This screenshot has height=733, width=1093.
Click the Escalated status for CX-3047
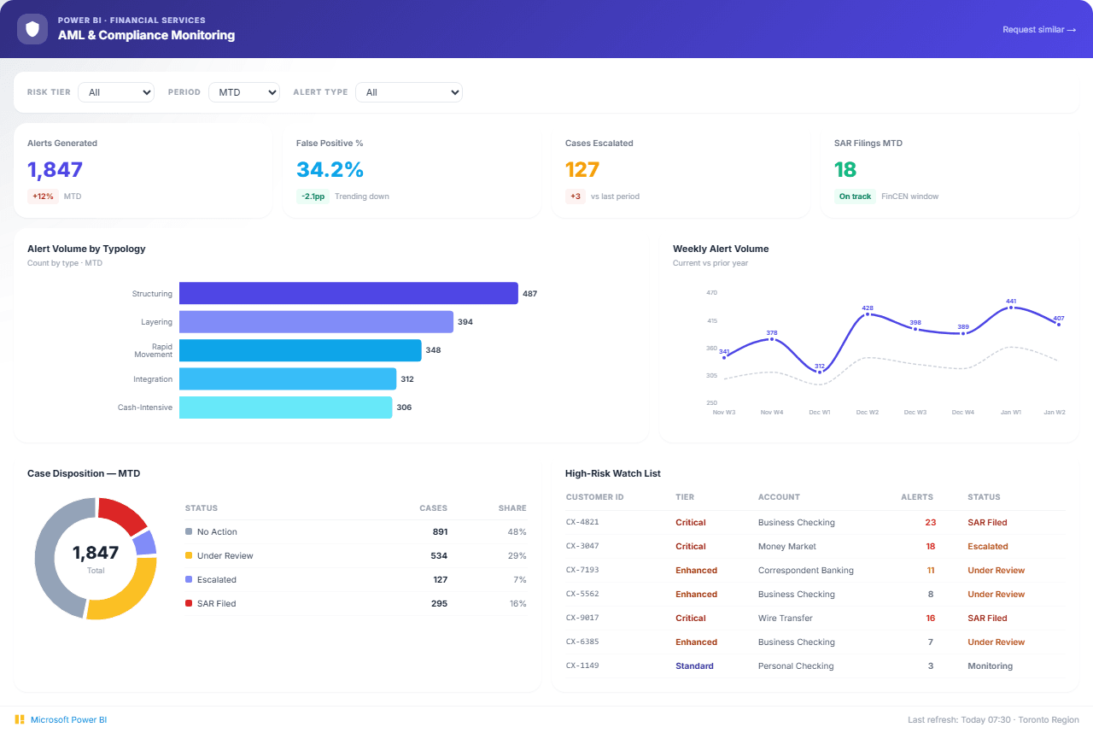point(988,547)
